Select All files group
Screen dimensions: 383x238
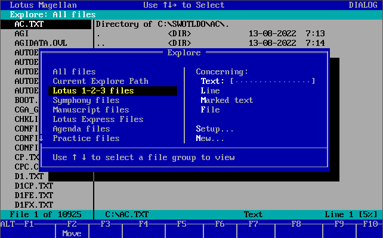click(x=74, y=72)
